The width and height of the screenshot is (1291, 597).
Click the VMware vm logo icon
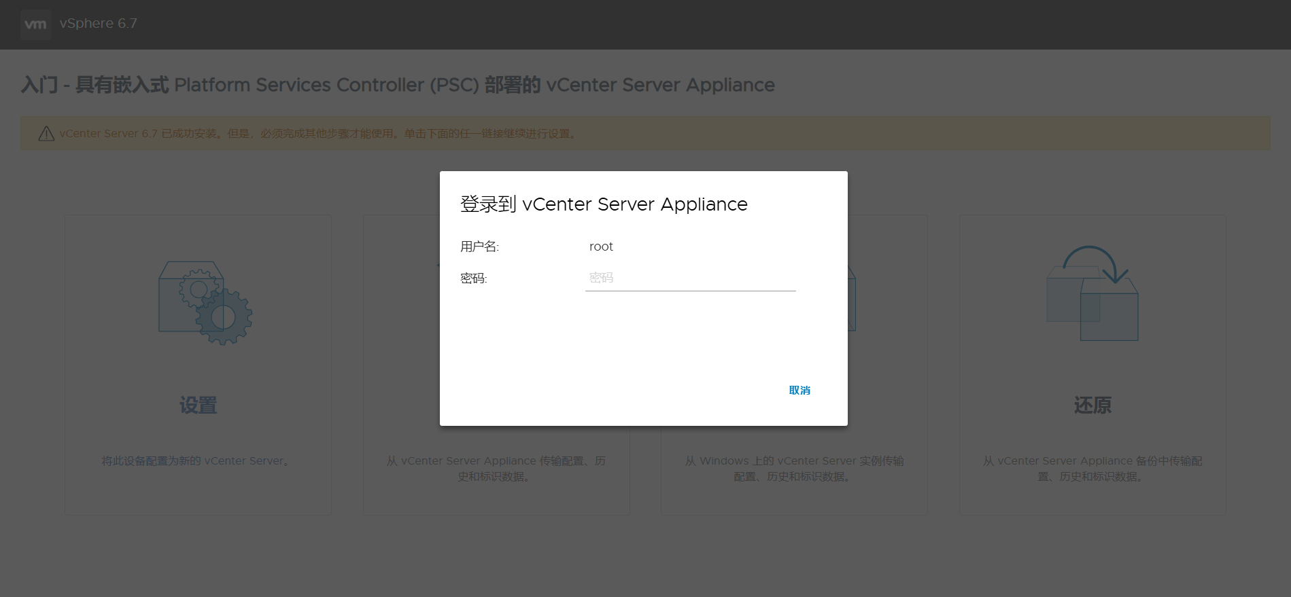(x=35, y=24)
